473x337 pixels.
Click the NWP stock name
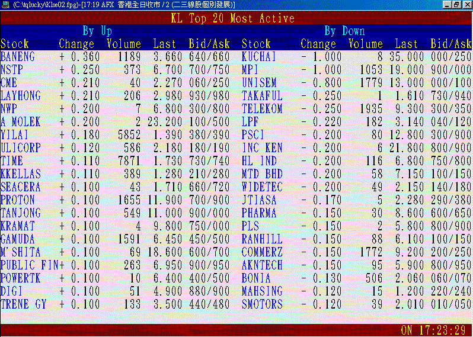pos(9,109)
